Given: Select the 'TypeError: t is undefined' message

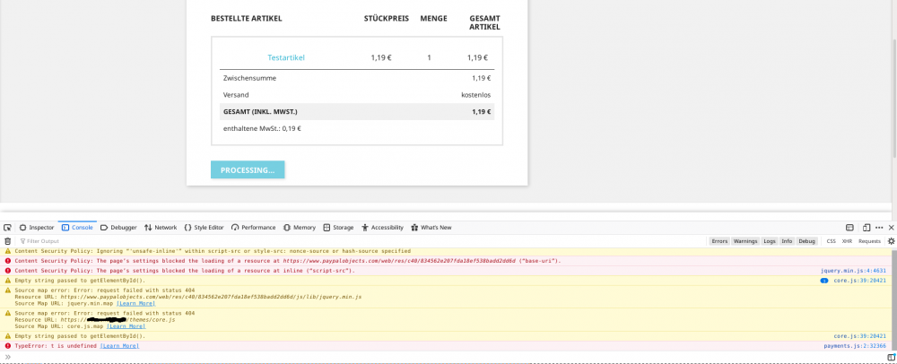Looking at the screenshot, I should click(x=56, y=346).
